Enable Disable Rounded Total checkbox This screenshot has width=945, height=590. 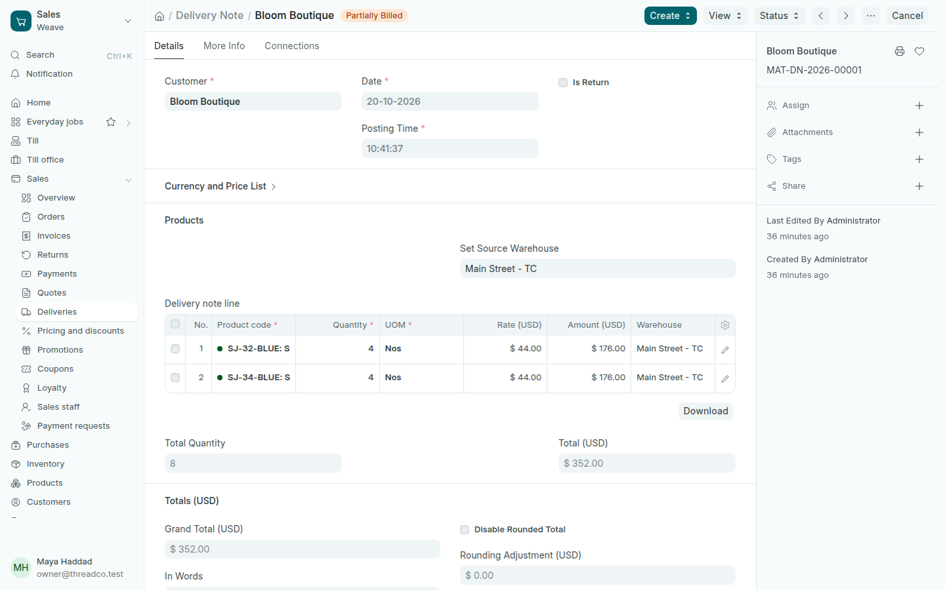coord(465,530)
